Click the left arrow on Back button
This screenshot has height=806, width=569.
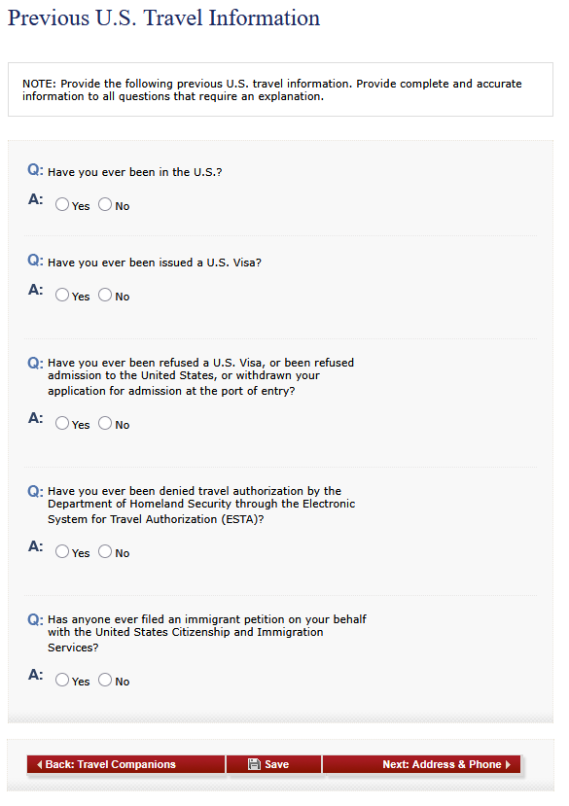point(40,764)
